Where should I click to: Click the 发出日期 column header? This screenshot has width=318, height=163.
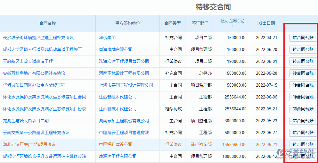pos(266,23)
